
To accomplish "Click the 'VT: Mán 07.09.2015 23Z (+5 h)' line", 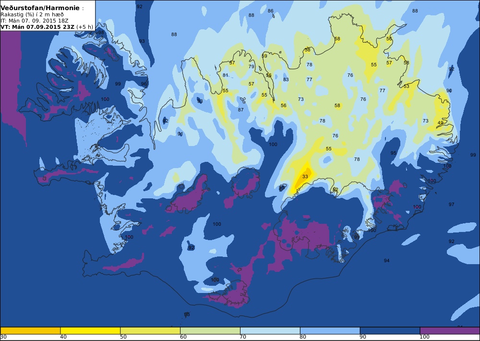I will 47,26.
